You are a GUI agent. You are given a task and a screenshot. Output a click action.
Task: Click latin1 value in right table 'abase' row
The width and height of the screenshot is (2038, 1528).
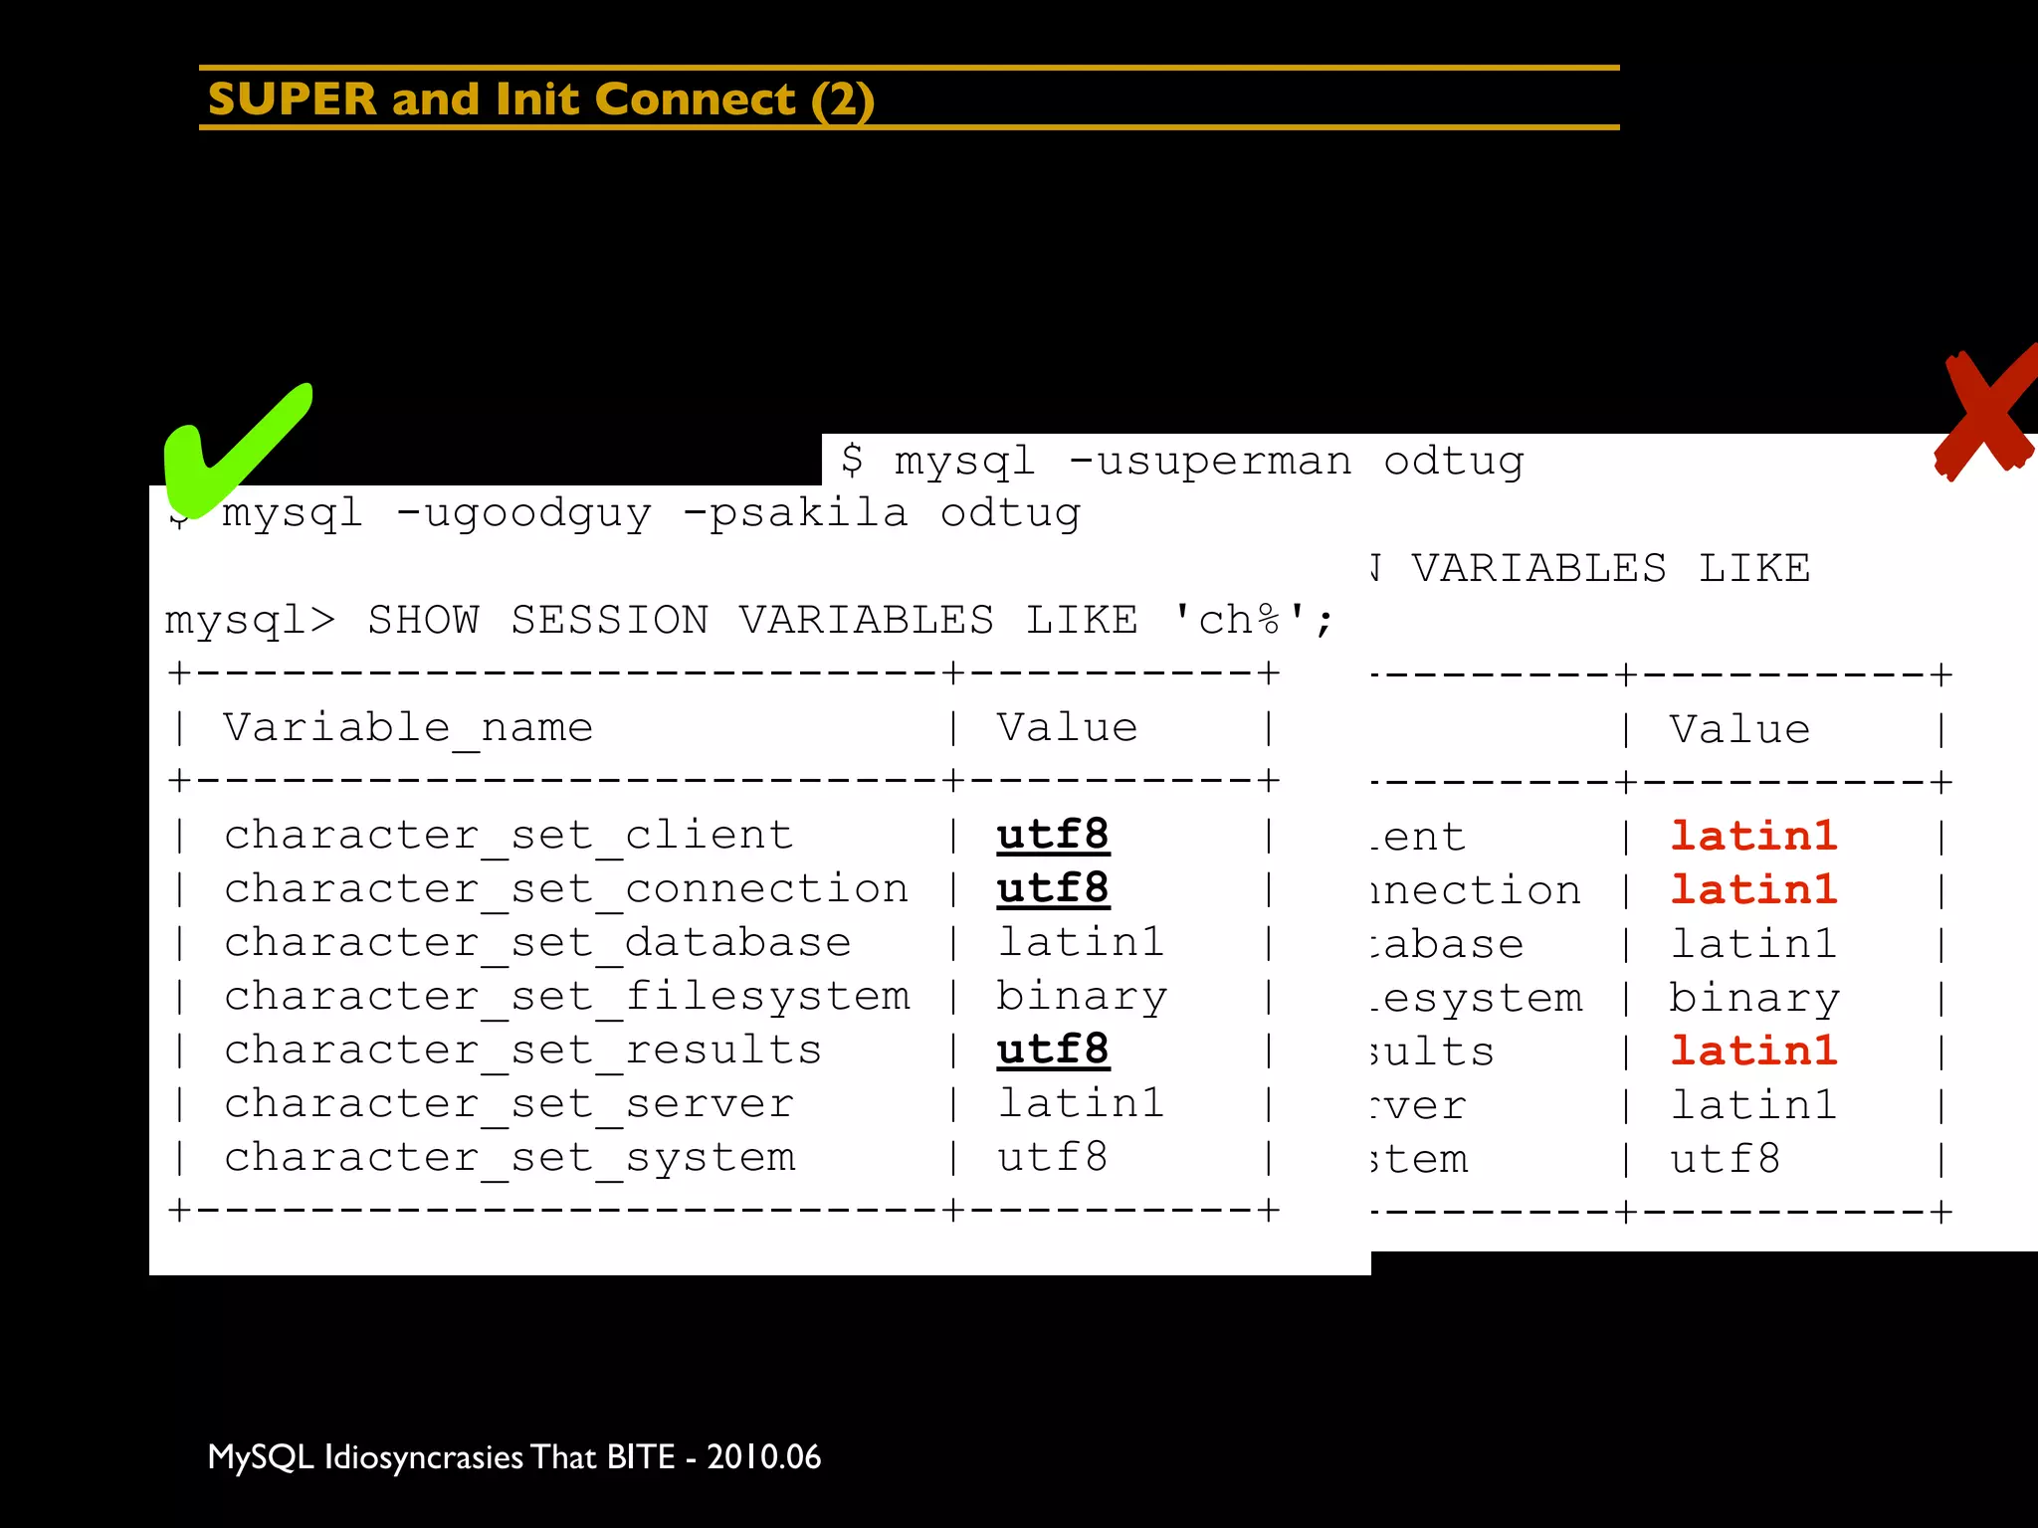click(1753, 944)
